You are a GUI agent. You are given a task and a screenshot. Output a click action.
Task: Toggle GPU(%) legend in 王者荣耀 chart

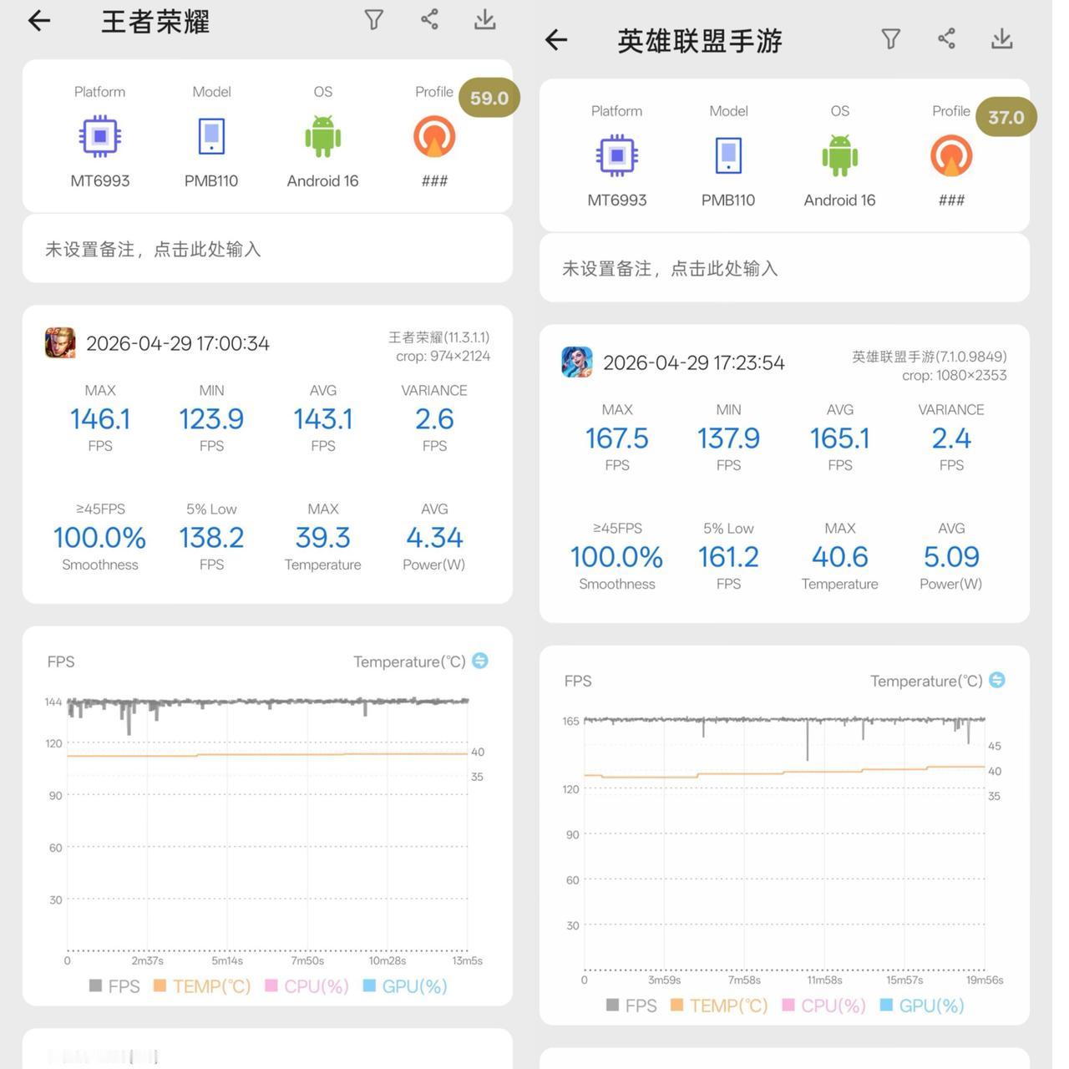coord(405,986)
